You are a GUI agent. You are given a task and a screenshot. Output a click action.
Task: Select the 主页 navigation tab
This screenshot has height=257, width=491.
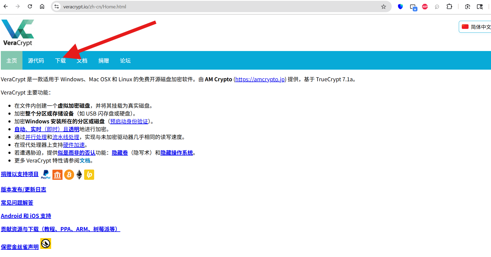tap(12, 60)
